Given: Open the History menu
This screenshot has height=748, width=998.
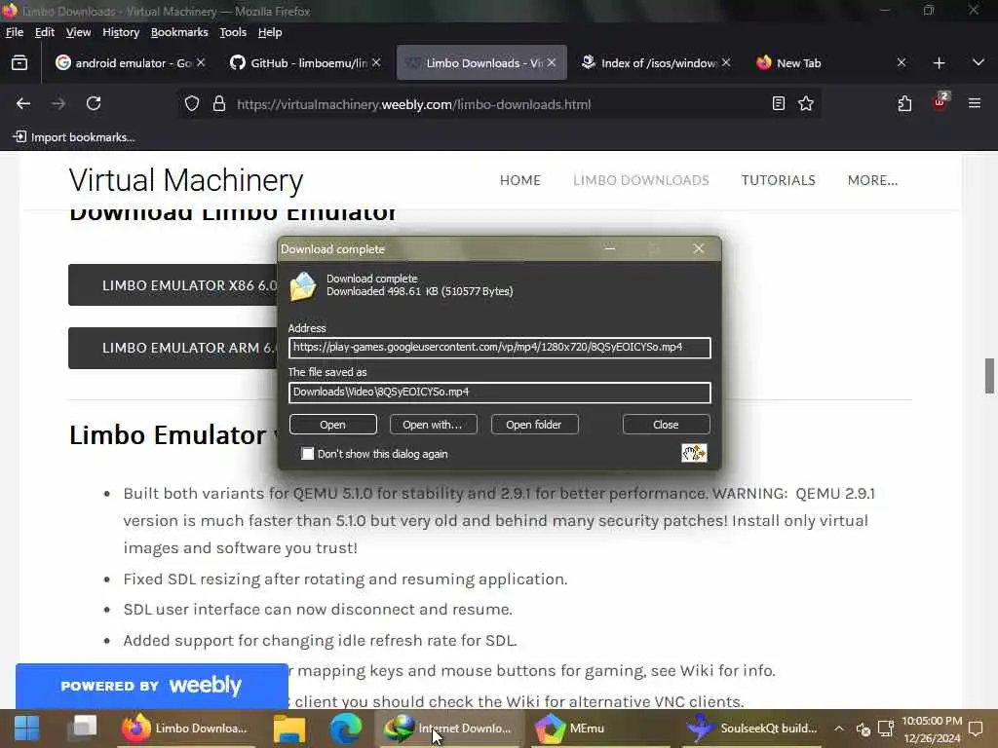Looking at the screenshot, I should [121, 32].
